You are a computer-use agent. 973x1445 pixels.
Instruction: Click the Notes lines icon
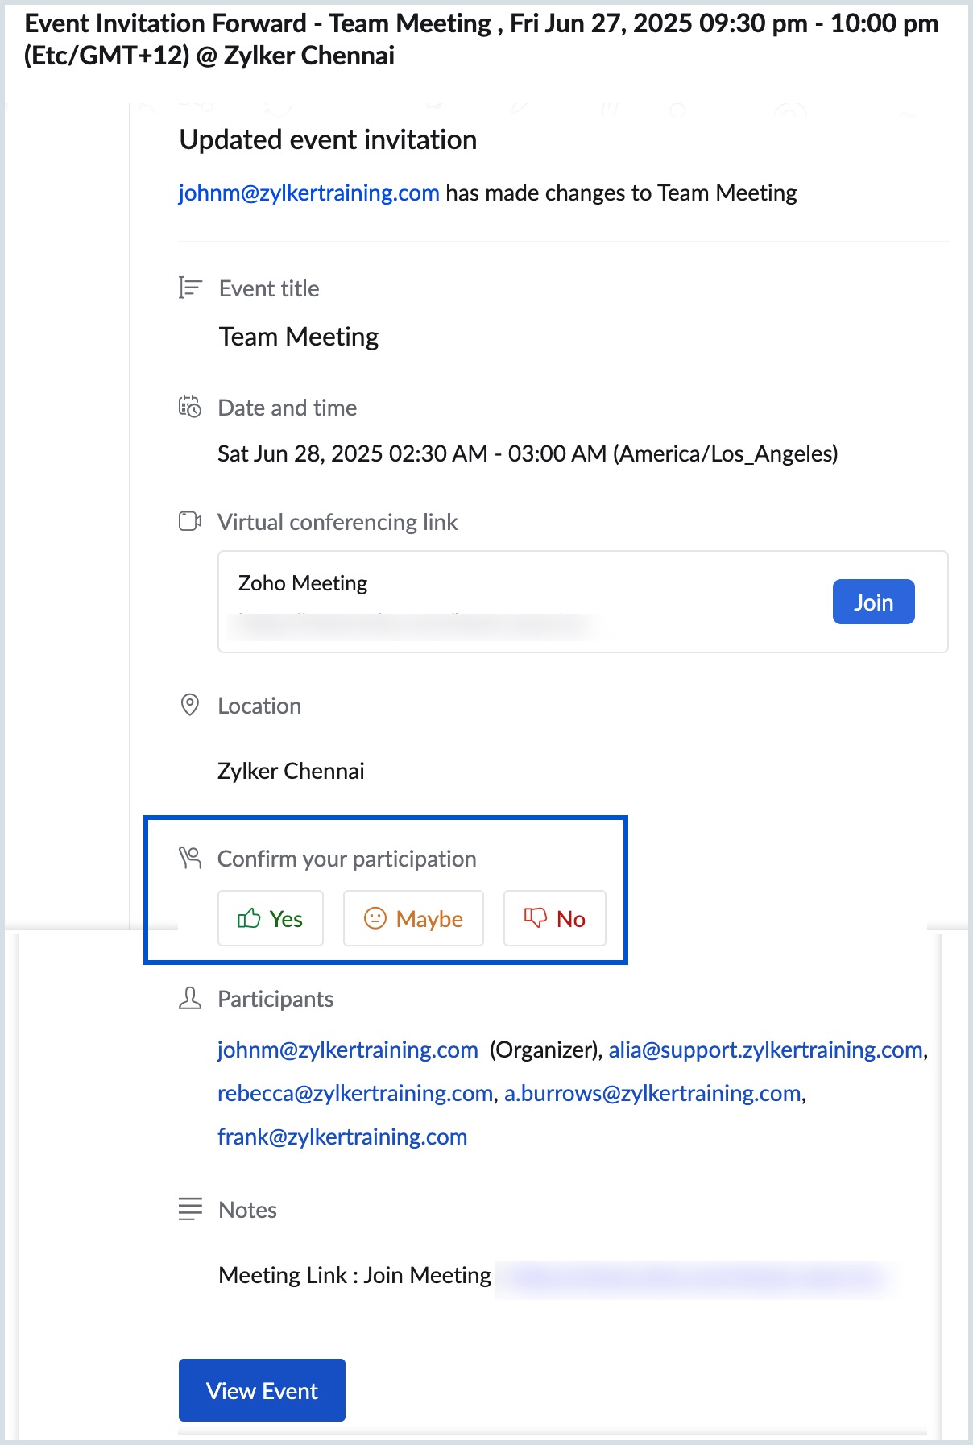[x=189, y=1209]
